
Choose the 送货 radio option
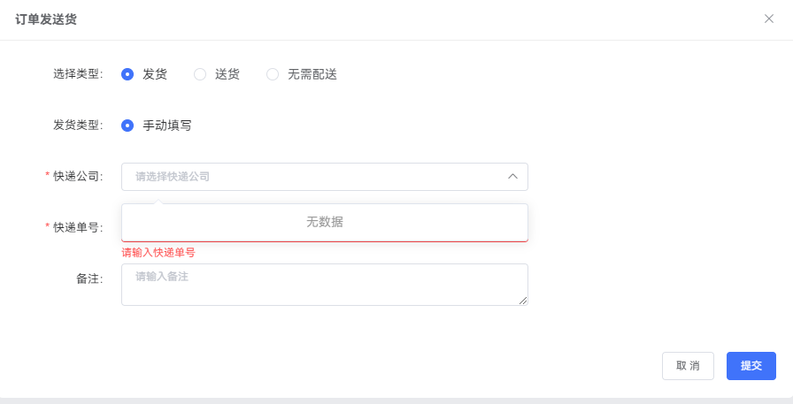(x=200, y=74)
